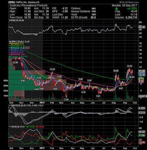
Task: Click the Chg value +0.43
Action: coord(134,12)
